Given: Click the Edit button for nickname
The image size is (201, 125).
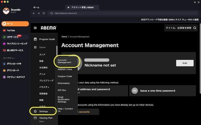Looking at the screenshot, I should (185, 63).
